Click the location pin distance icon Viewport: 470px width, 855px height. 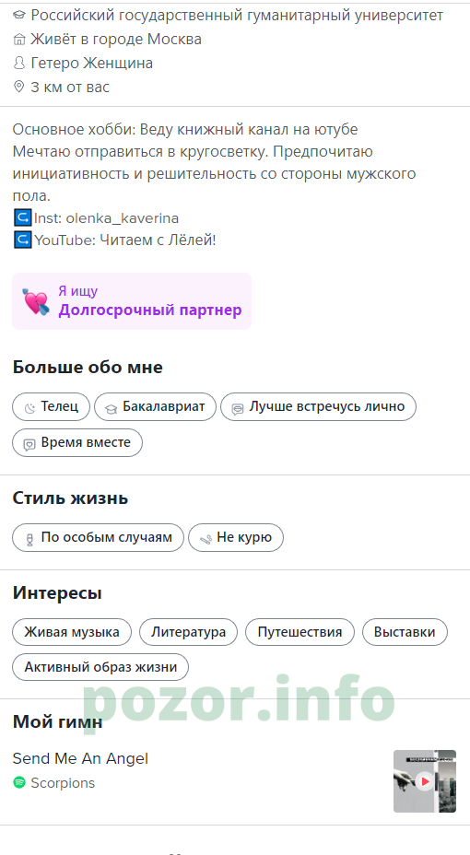[19, 88]
